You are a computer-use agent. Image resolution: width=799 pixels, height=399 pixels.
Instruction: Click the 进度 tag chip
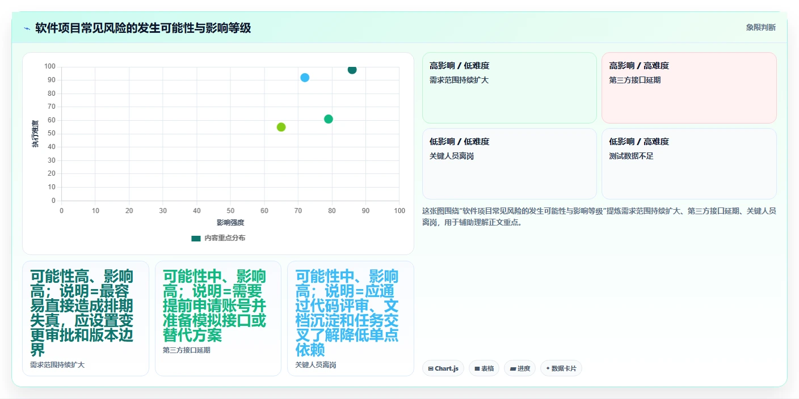click(x=520, y=368)
